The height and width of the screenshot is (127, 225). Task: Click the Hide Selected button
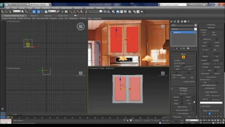tap(205, 74)
